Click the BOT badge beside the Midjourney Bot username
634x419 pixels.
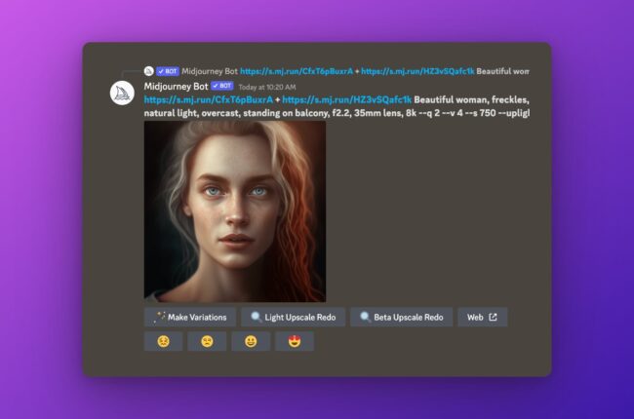point(220,87)
